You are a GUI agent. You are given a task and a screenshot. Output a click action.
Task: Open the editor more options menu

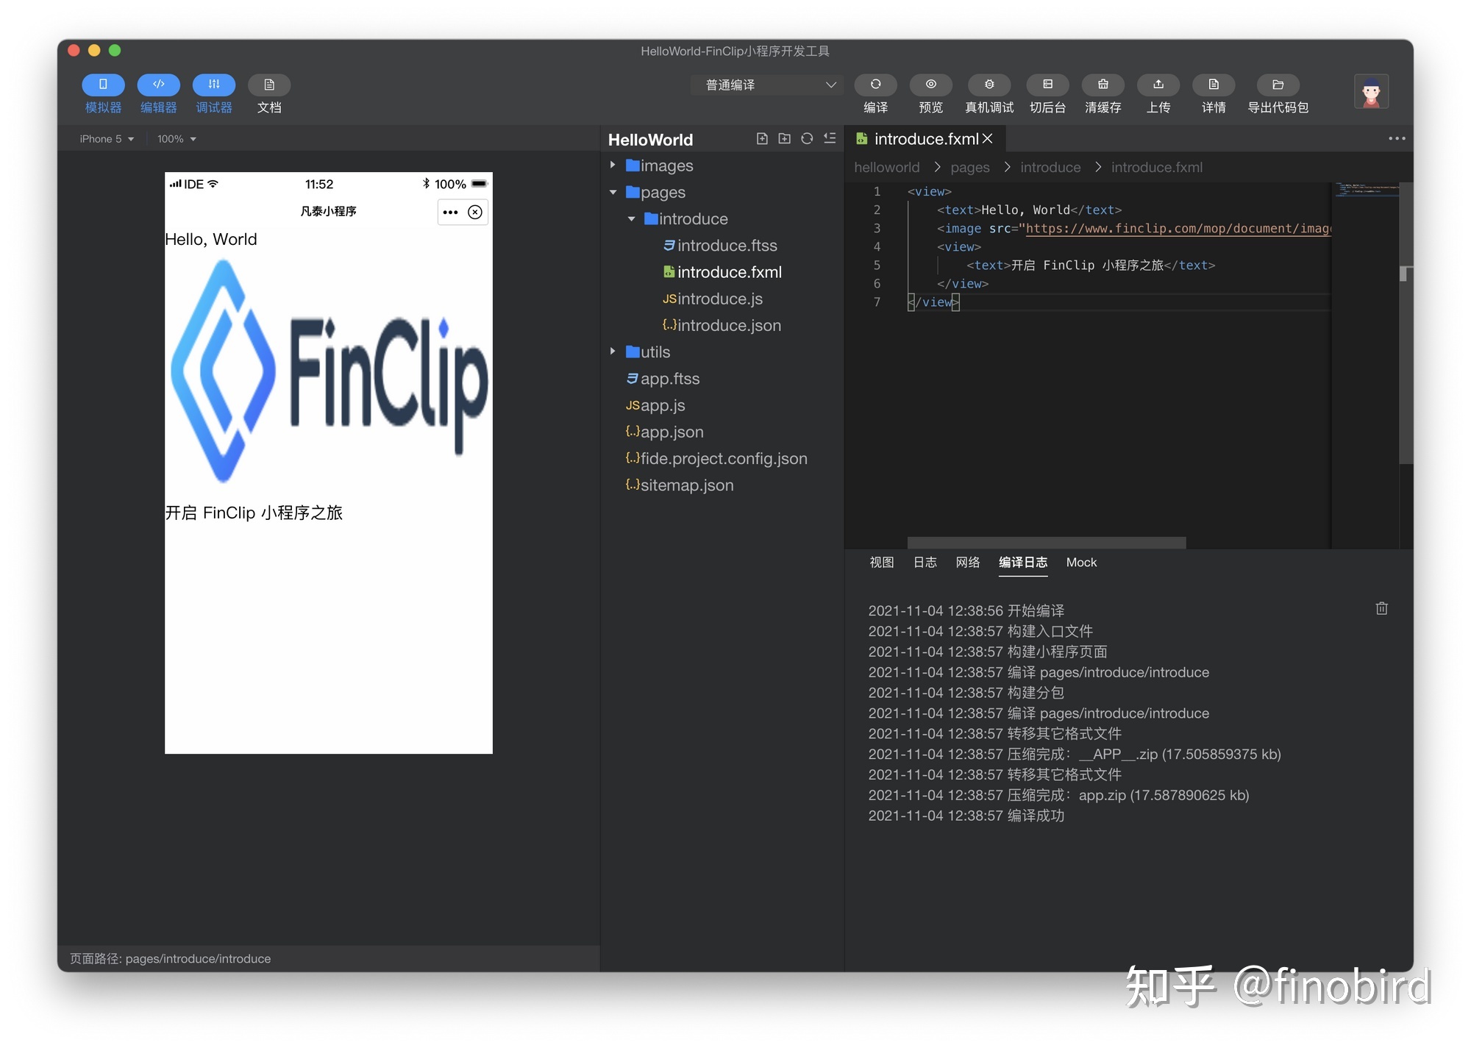(x=1397, y=139)
